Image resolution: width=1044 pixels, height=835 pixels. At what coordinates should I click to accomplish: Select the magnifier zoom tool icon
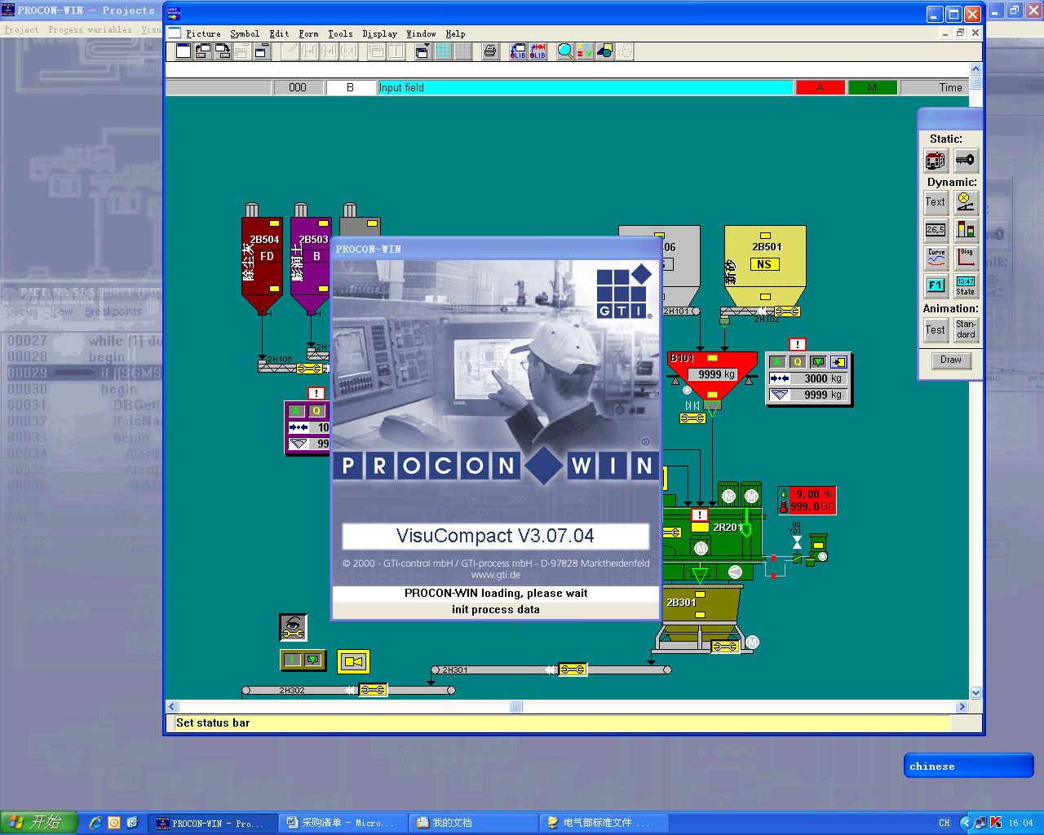[565, 51]
